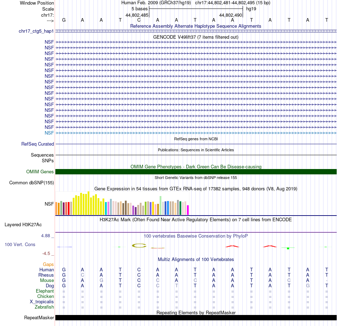Click the 'chr17:' ruler label
Image resolution: width=337 pixels, height=326 pixels.
click(48, 15)
